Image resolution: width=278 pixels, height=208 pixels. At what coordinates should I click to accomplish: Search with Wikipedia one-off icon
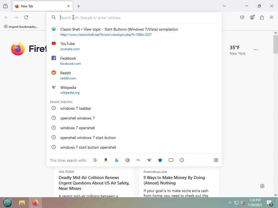149,160
